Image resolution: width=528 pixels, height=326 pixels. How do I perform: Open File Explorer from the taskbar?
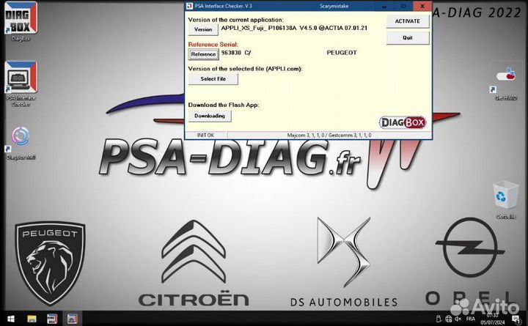pyautogui.click(x=32, y=319)
